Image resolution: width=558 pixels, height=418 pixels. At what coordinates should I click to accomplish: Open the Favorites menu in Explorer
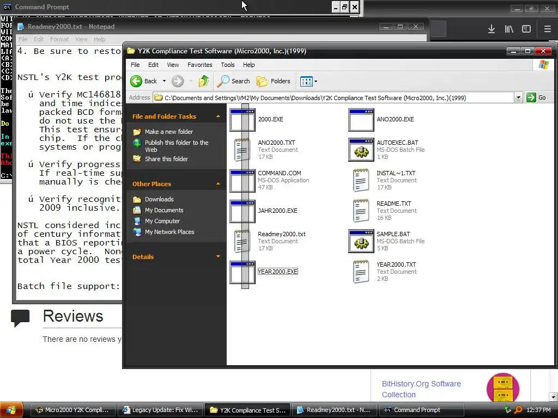point(200,65)
